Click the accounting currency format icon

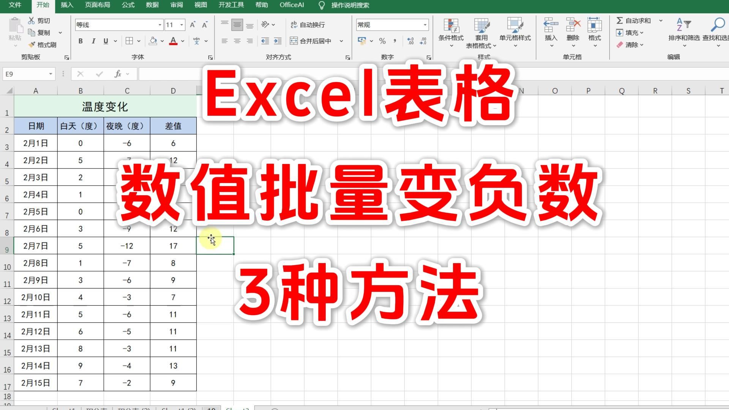pos(362,41)
